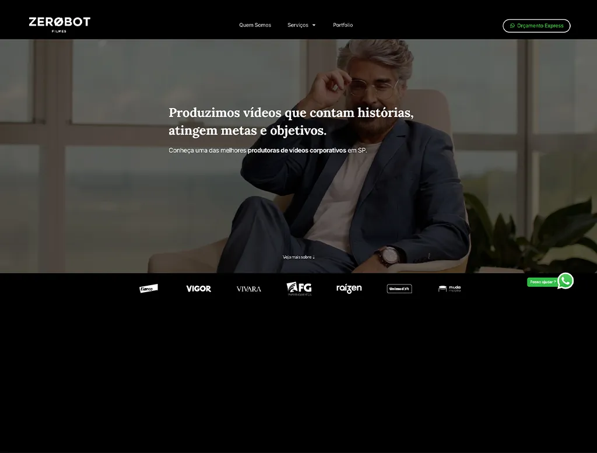Click the Zerobot Filmes logo
This screenshot has height=453, width=597.
pyautogui.click(x=59, y=24)
